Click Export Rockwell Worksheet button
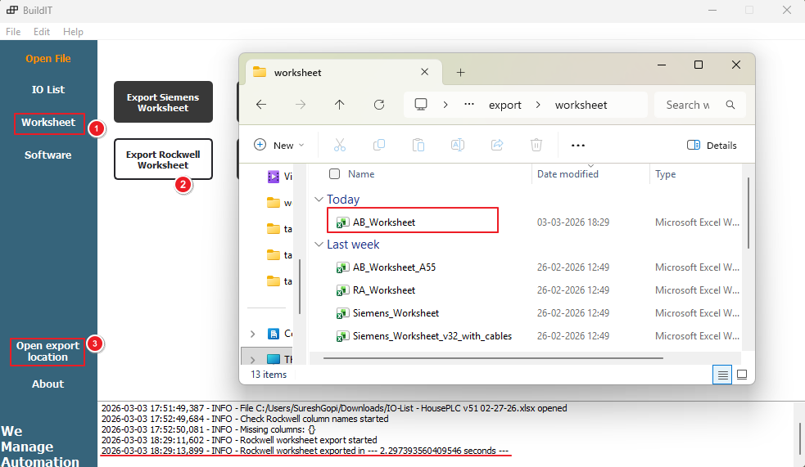The image size is (805, 467). [163, 159]
